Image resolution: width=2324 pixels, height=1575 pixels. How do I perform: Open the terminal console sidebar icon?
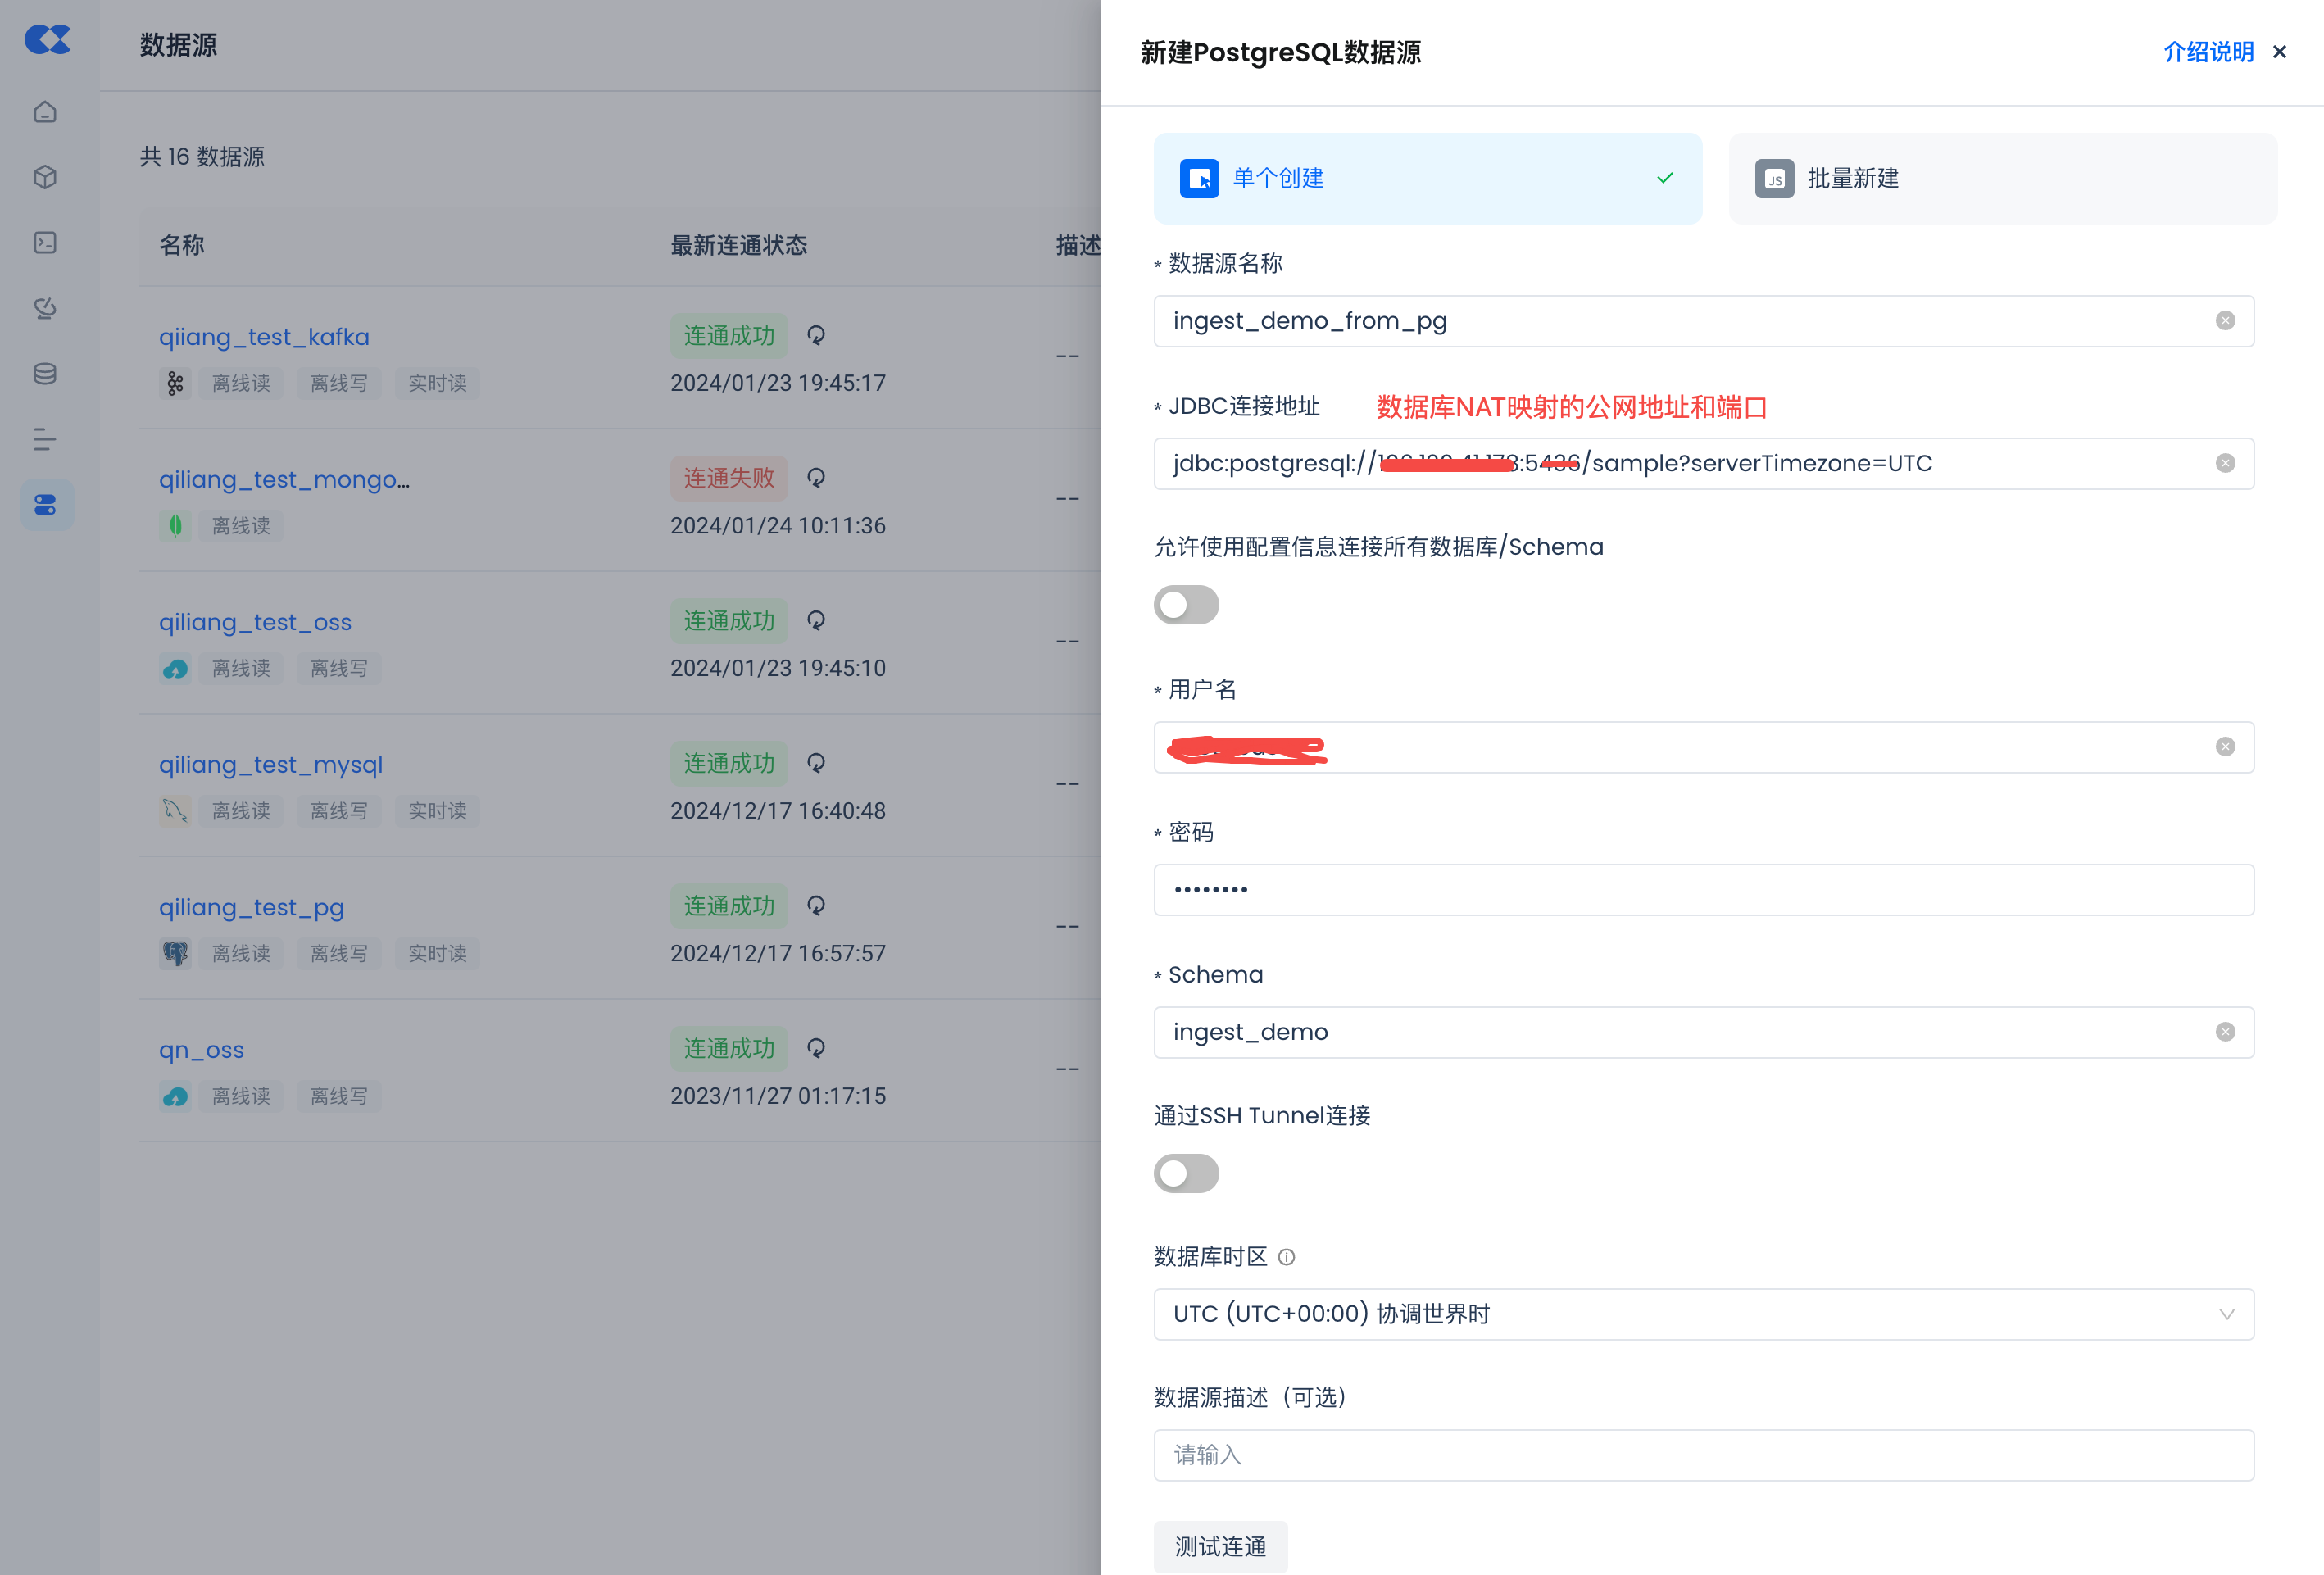45,243
